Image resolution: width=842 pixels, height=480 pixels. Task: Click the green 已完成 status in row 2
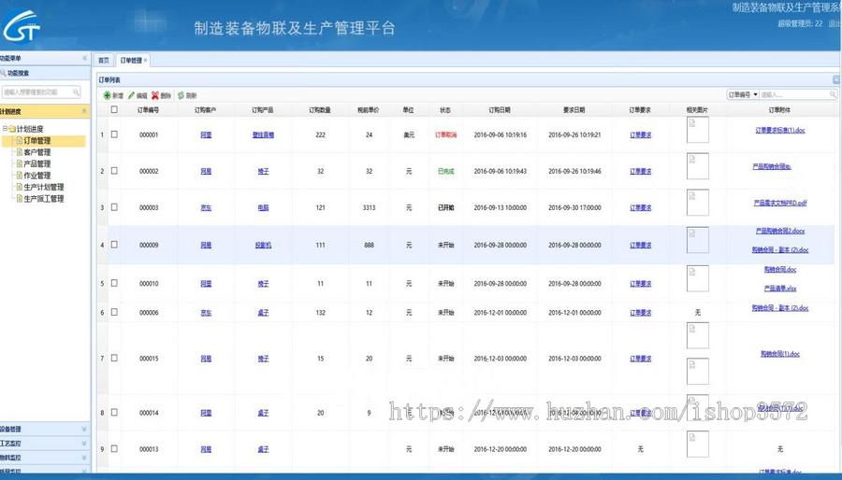pyautogui.click(x=445, y=172)
